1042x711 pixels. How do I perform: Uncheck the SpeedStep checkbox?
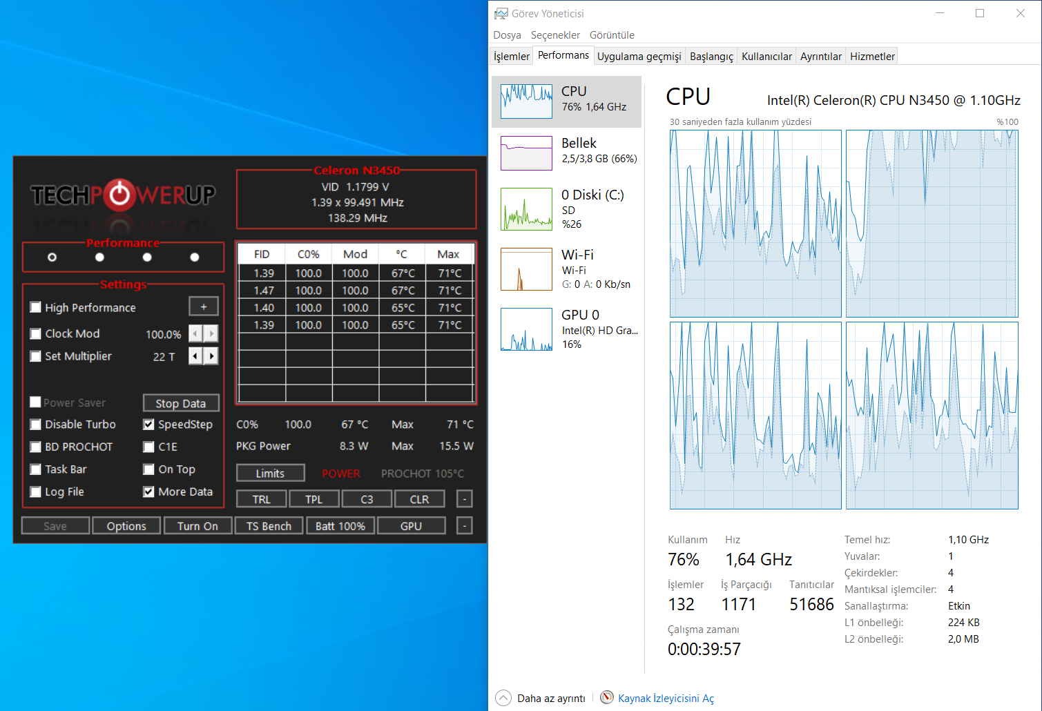(148, 425)
